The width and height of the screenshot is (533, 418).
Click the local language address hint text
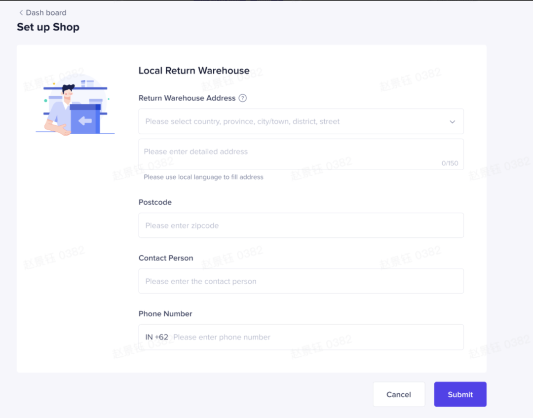coord(203,177)
